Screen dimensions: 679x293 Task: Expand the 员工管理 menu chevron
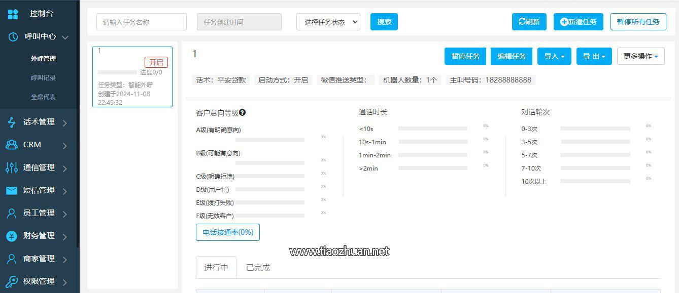[65, 214]
